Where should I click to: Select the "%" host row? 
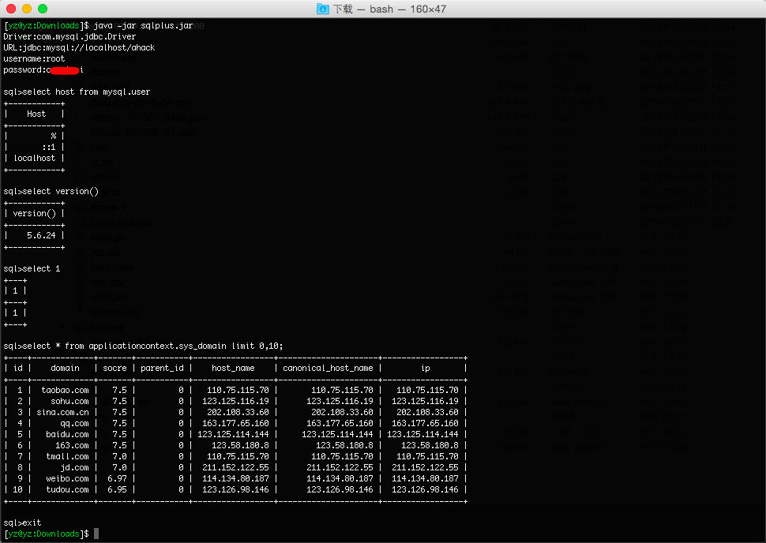coord(53,136)
